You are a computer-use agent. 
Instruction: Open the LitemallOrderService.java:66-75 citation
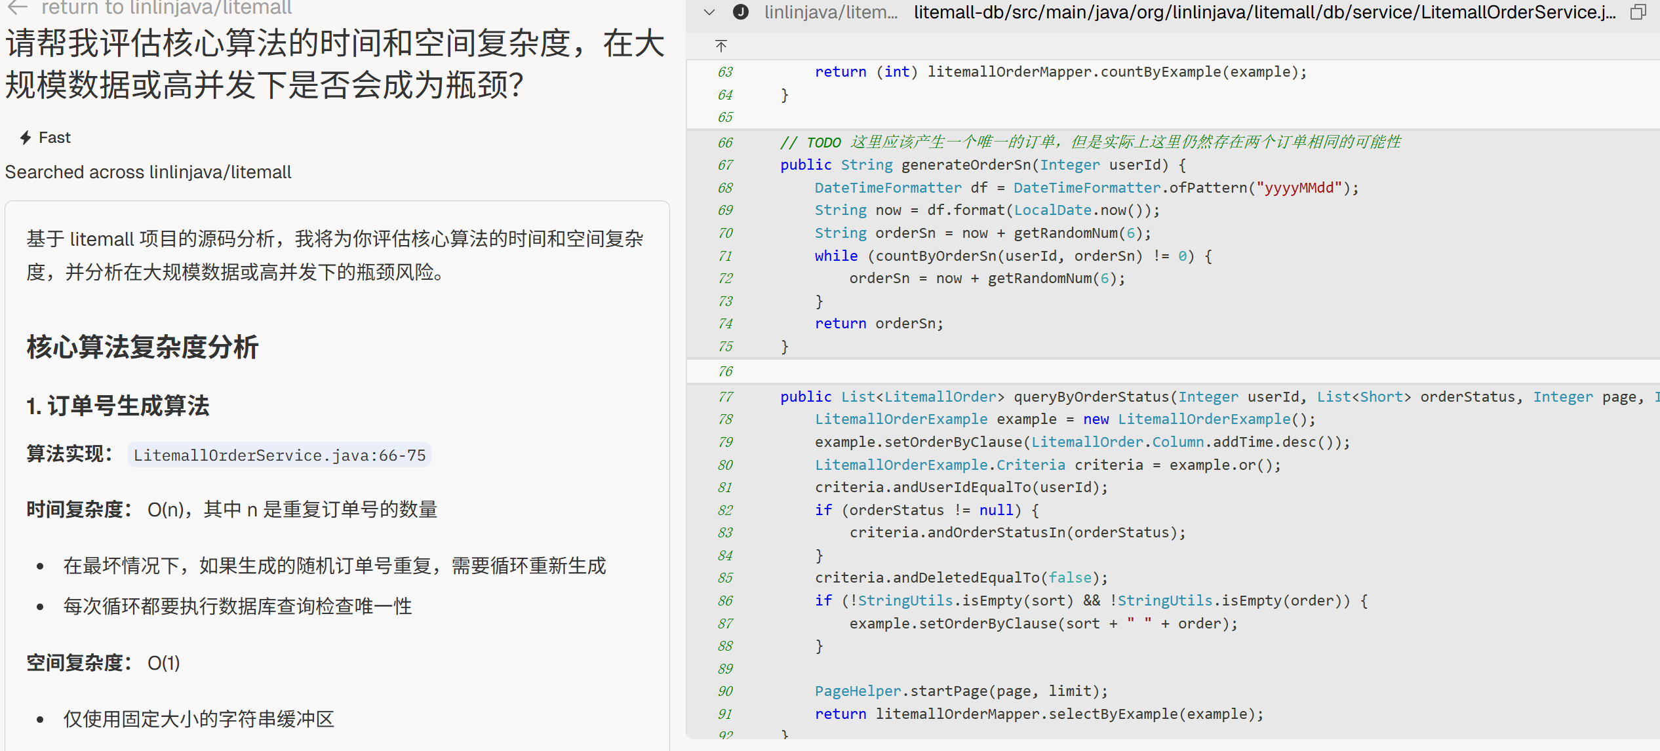click(279, 455)
